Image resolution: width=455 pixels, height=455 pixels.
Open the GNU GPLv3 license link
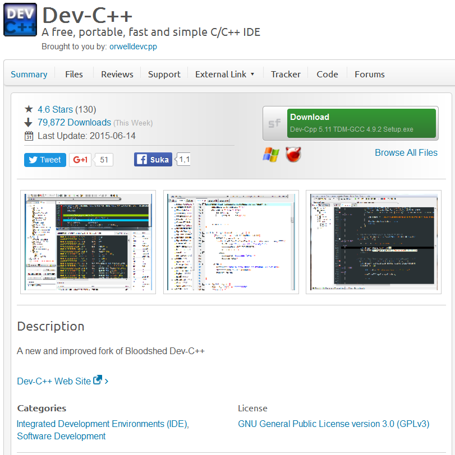[333, 424]
